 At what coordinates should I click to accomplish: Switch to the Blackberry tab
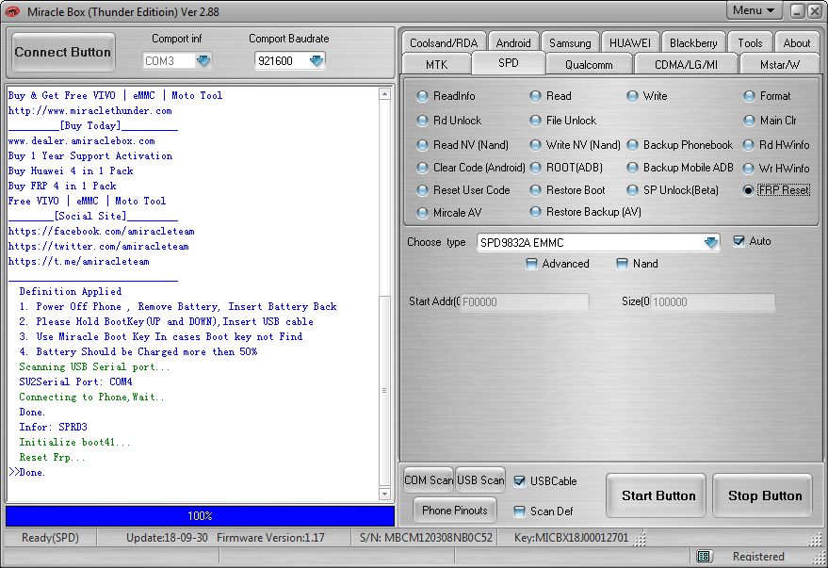click(693, 42)
